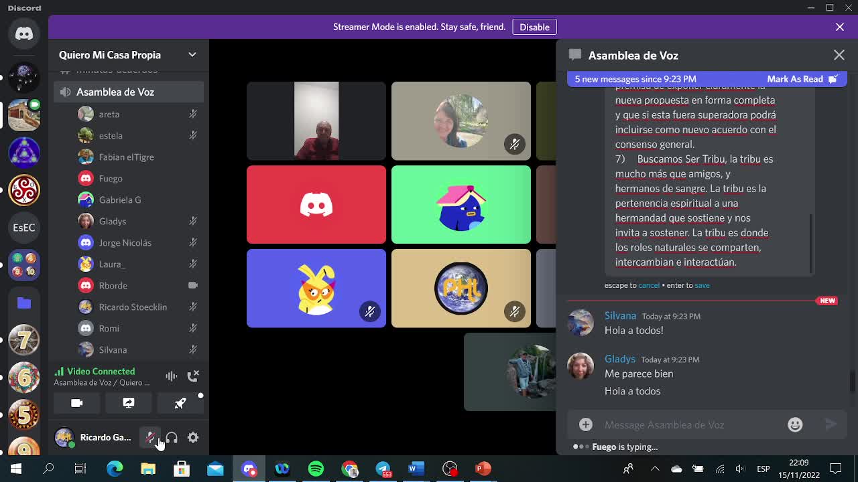Click the Message Asamblea de Voz input field
The image size is (858, 482).
click(690, 424)
